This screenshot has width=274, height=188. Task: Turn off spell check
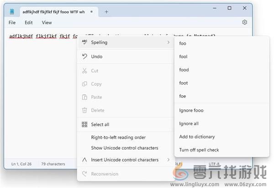coord(199,150)
